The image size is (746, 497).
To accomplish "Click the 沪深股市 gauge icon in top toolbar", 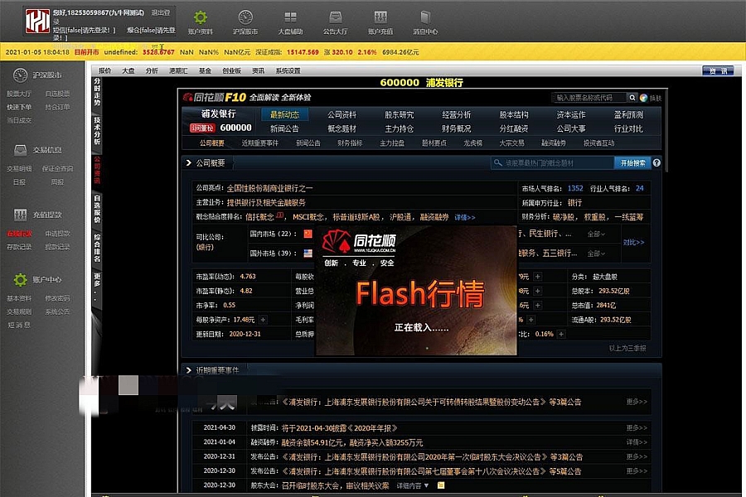I will pyautogui.click(x=245, y=17).
